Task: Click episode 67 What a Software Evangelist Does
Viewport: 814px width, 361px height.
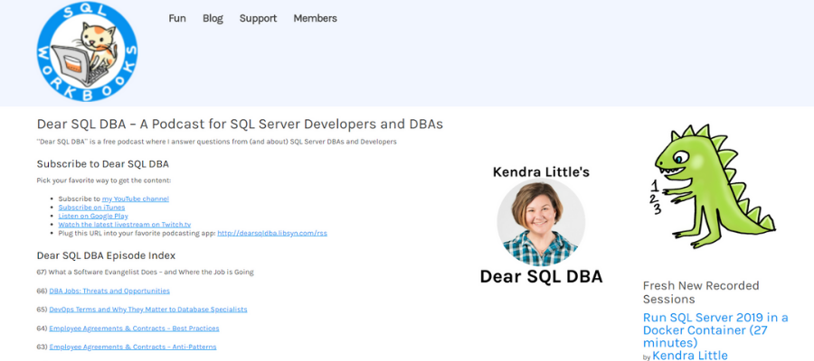Action: pyautogui.click(x=146, y=272)
